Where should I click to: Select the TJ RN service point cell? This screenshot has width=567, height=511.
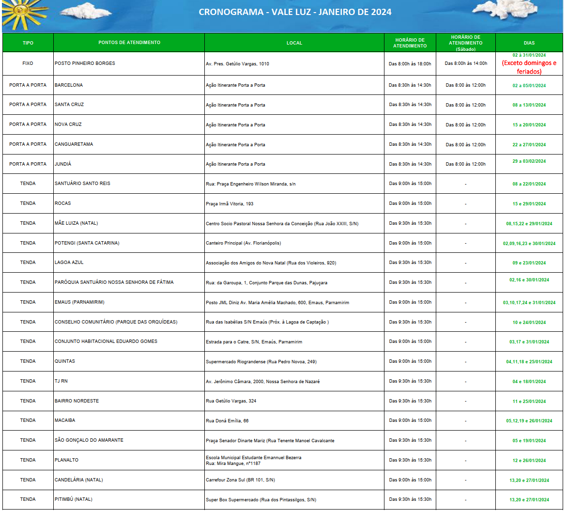(61, 381)
